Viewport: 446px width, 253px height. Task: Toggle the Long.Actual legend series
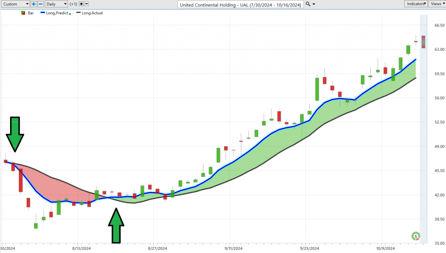tap(90, 13)
